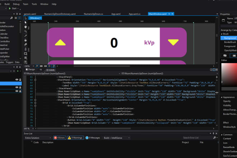Select the Direct Selection tool

click(25, 22)
